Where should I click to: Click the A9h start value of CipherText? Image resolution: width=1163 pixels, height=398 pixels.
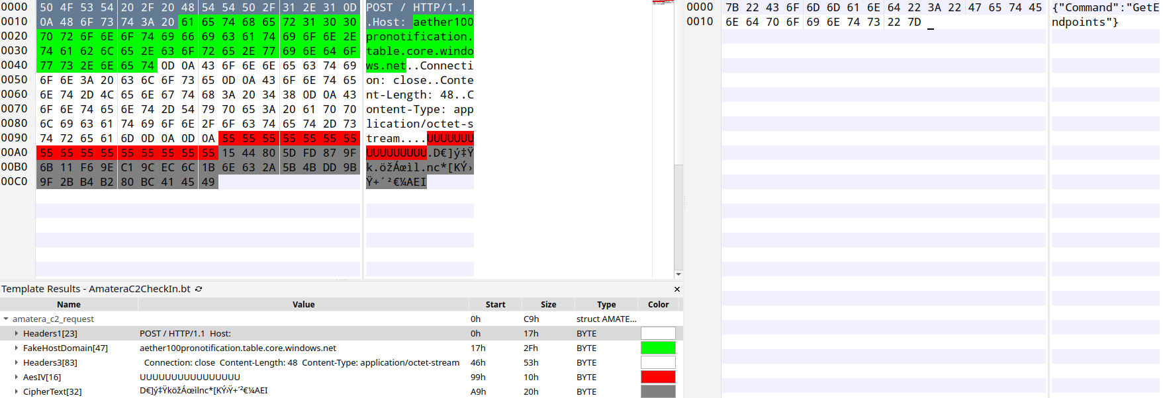point(478,391)
